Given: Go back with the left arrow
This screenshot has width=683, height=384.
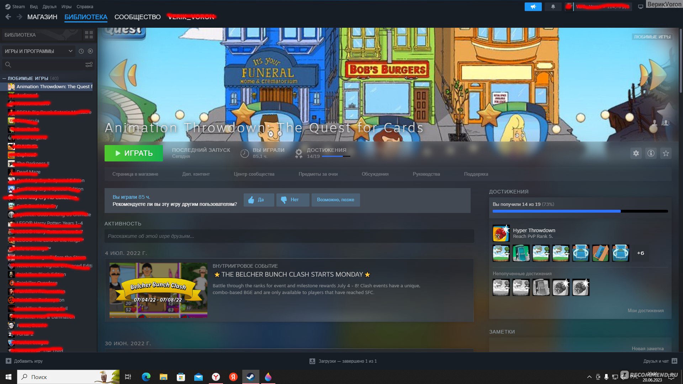Looking at the screenshot, I should point(8,17).
